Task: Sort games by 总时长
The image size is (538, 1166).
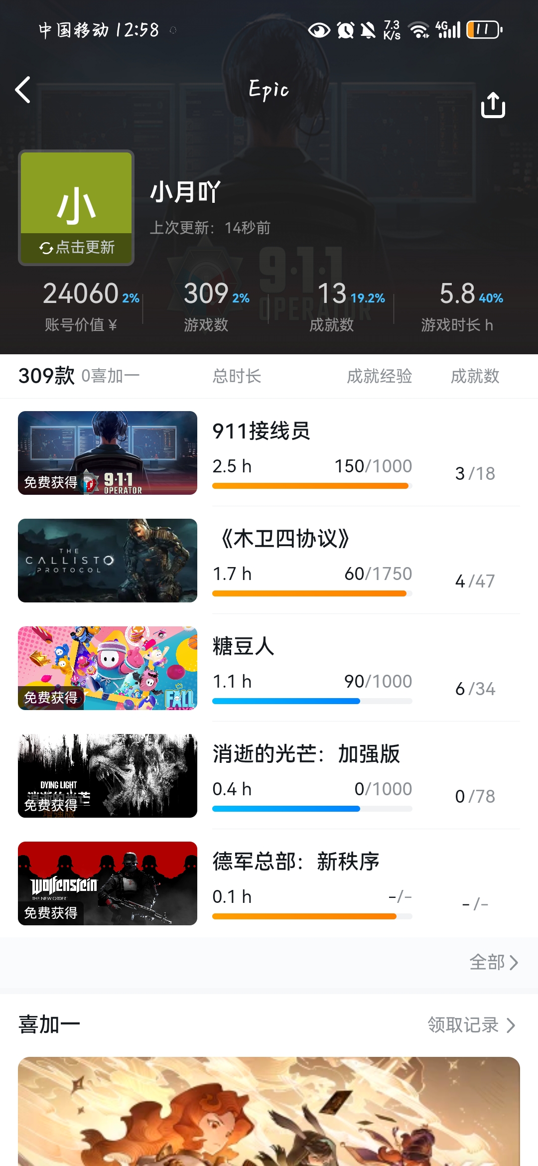Action: [x=237, y=376]
